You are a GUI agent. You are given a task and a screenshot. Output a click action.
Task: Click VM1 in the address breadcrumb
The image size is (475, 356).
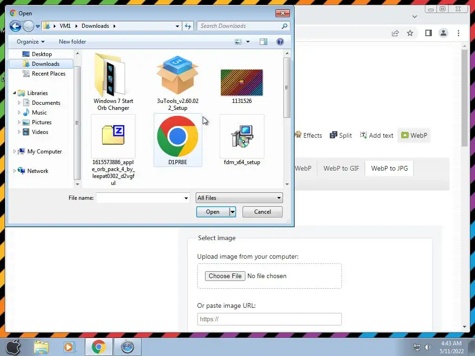[x=65, y=26]
